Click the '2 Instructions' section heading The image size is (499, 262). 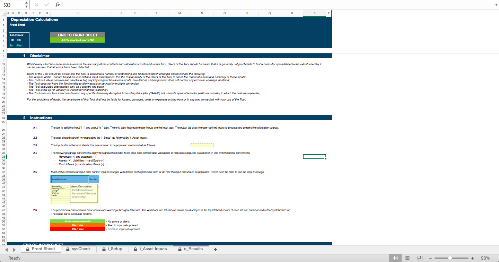[38, 118]
